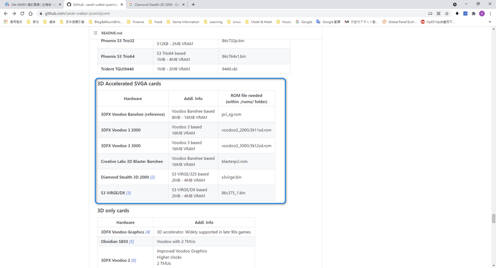
Task: Select the 86c375_1.bin cell
Action: tap(247, 193)
